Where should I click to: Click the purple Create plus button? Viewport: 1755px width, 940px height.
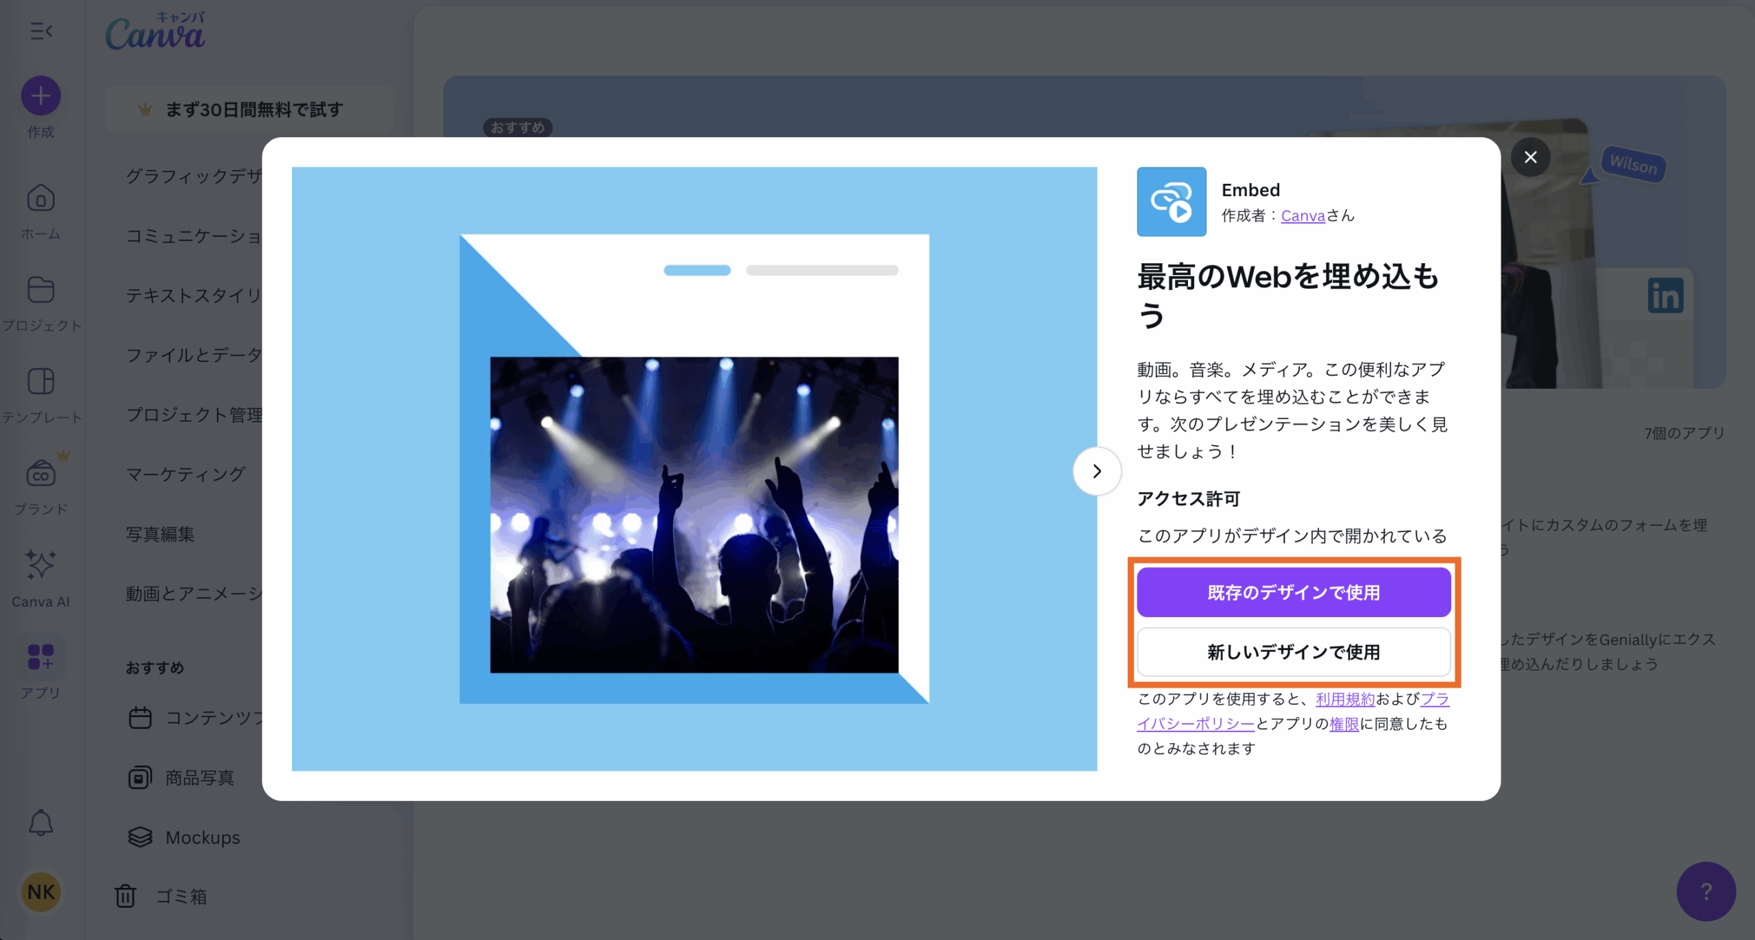41,96
